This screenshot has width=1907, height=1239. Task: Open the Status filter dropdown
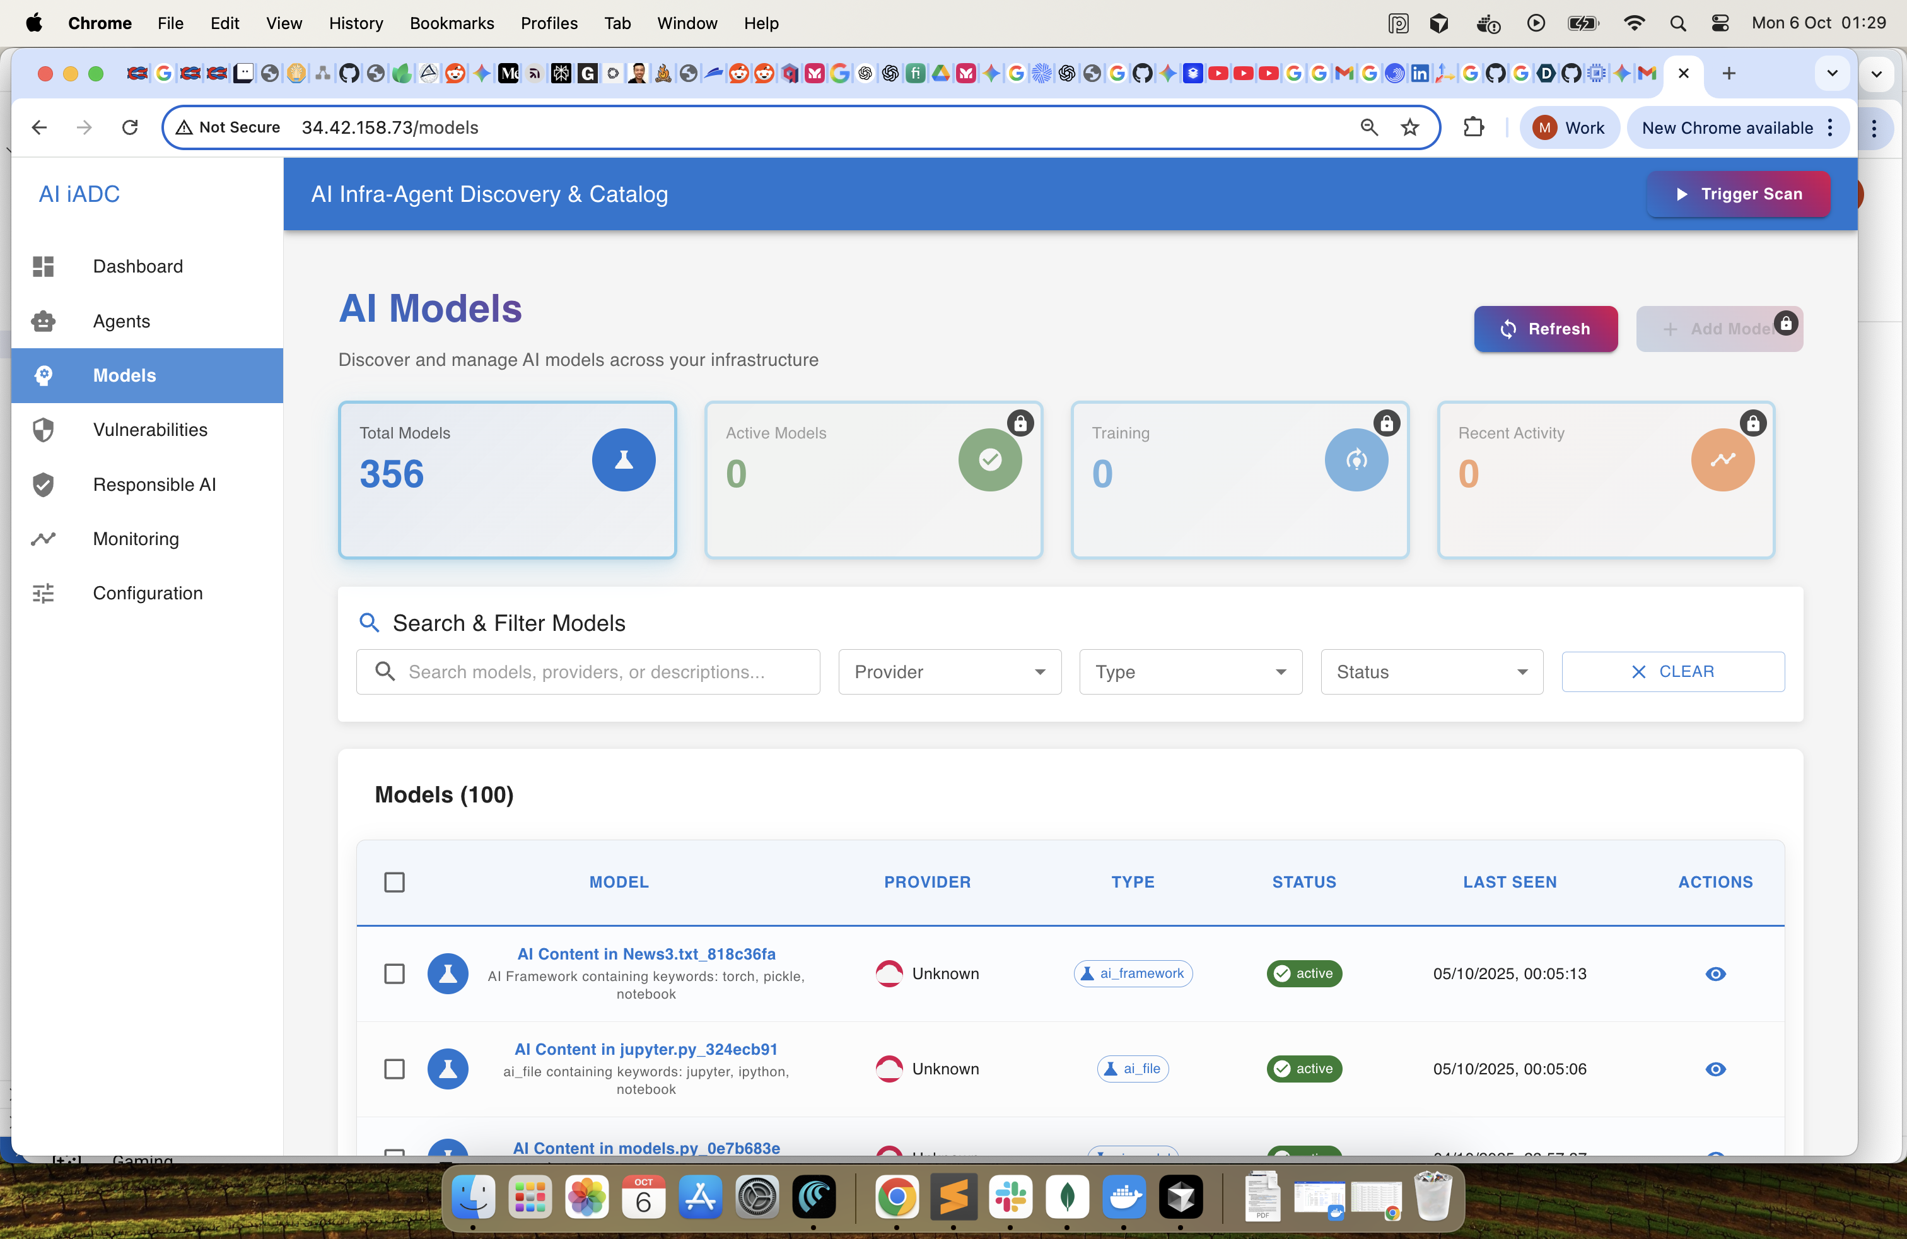[1432, 672]
